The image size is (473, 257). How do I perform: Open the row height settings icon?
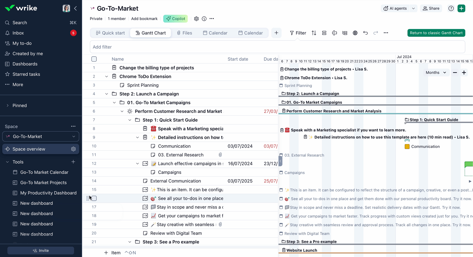[324, 33]
